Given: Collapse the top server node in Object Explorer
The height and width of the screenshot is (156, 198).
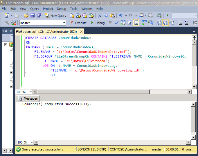Looking at the screenshot, I should 6,44.
